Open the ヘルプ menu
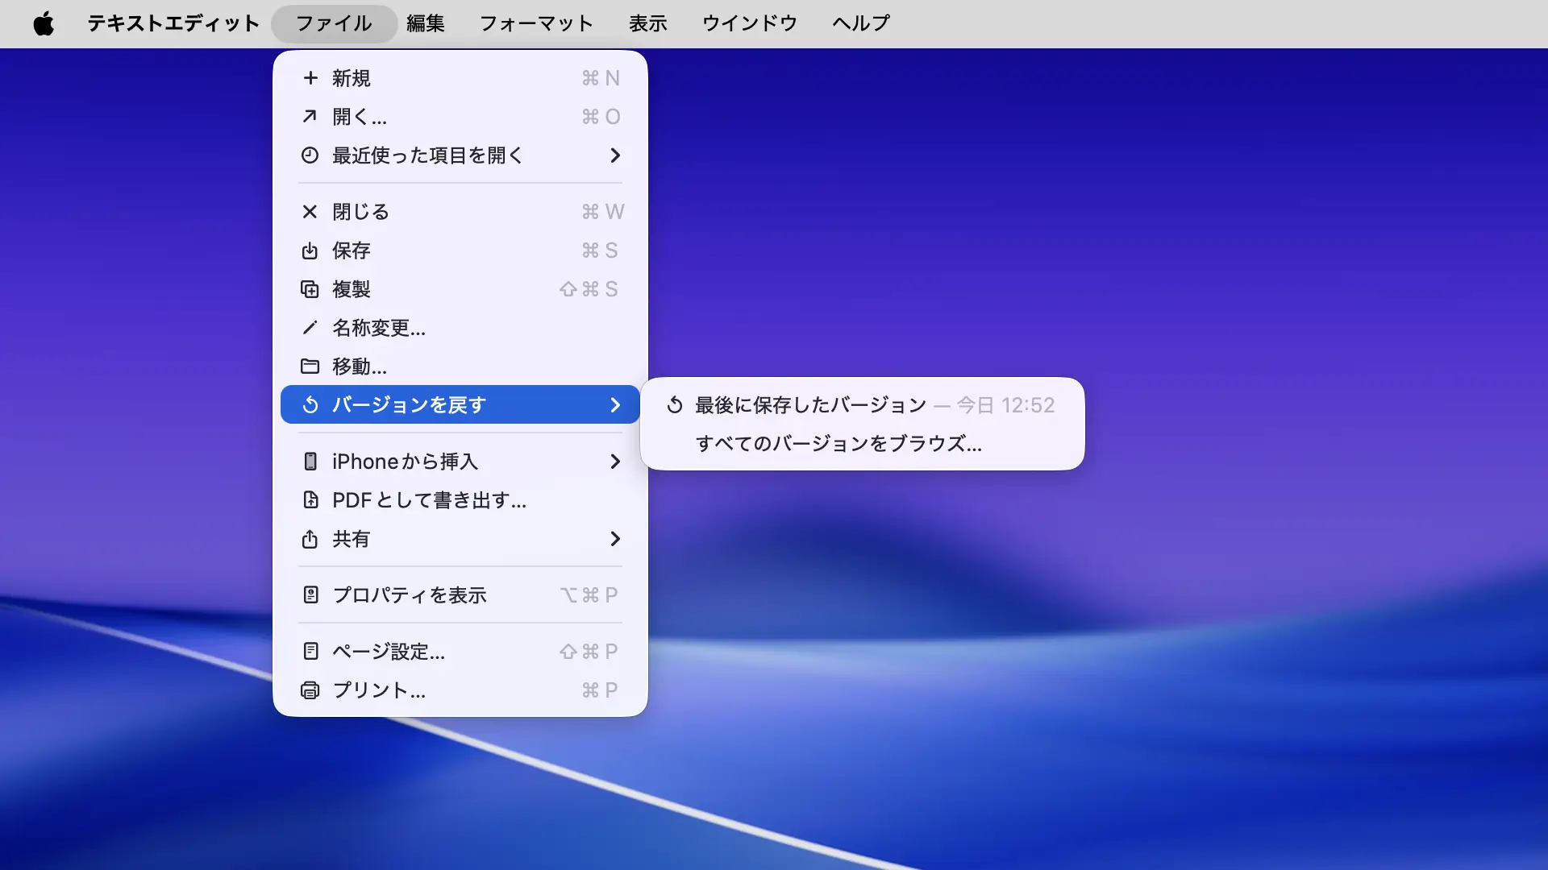 tap(860, 23)
